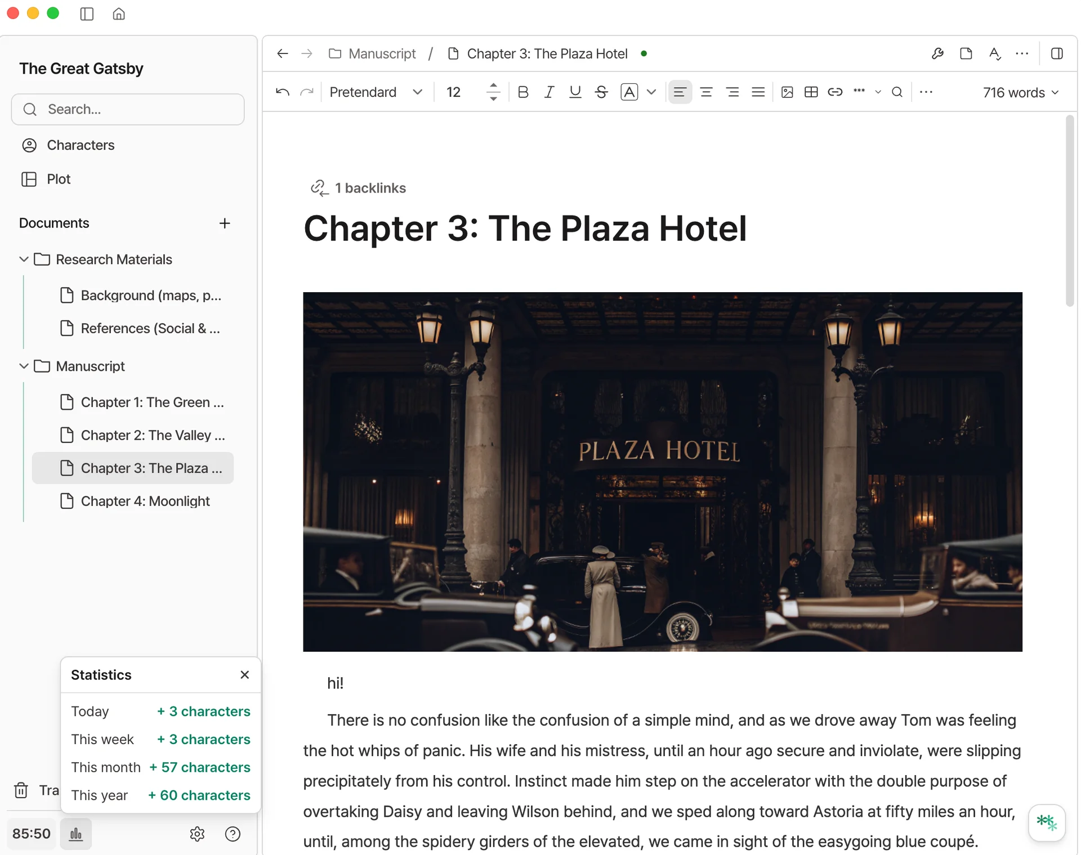Open the Characters panel in the sidebar

pos(80,145)
